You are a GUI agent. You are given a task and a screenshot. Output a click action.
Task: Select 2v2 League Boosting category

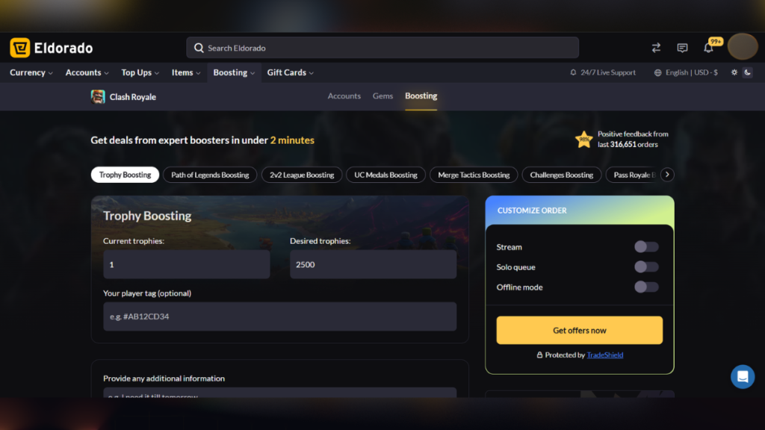[302, 175]
